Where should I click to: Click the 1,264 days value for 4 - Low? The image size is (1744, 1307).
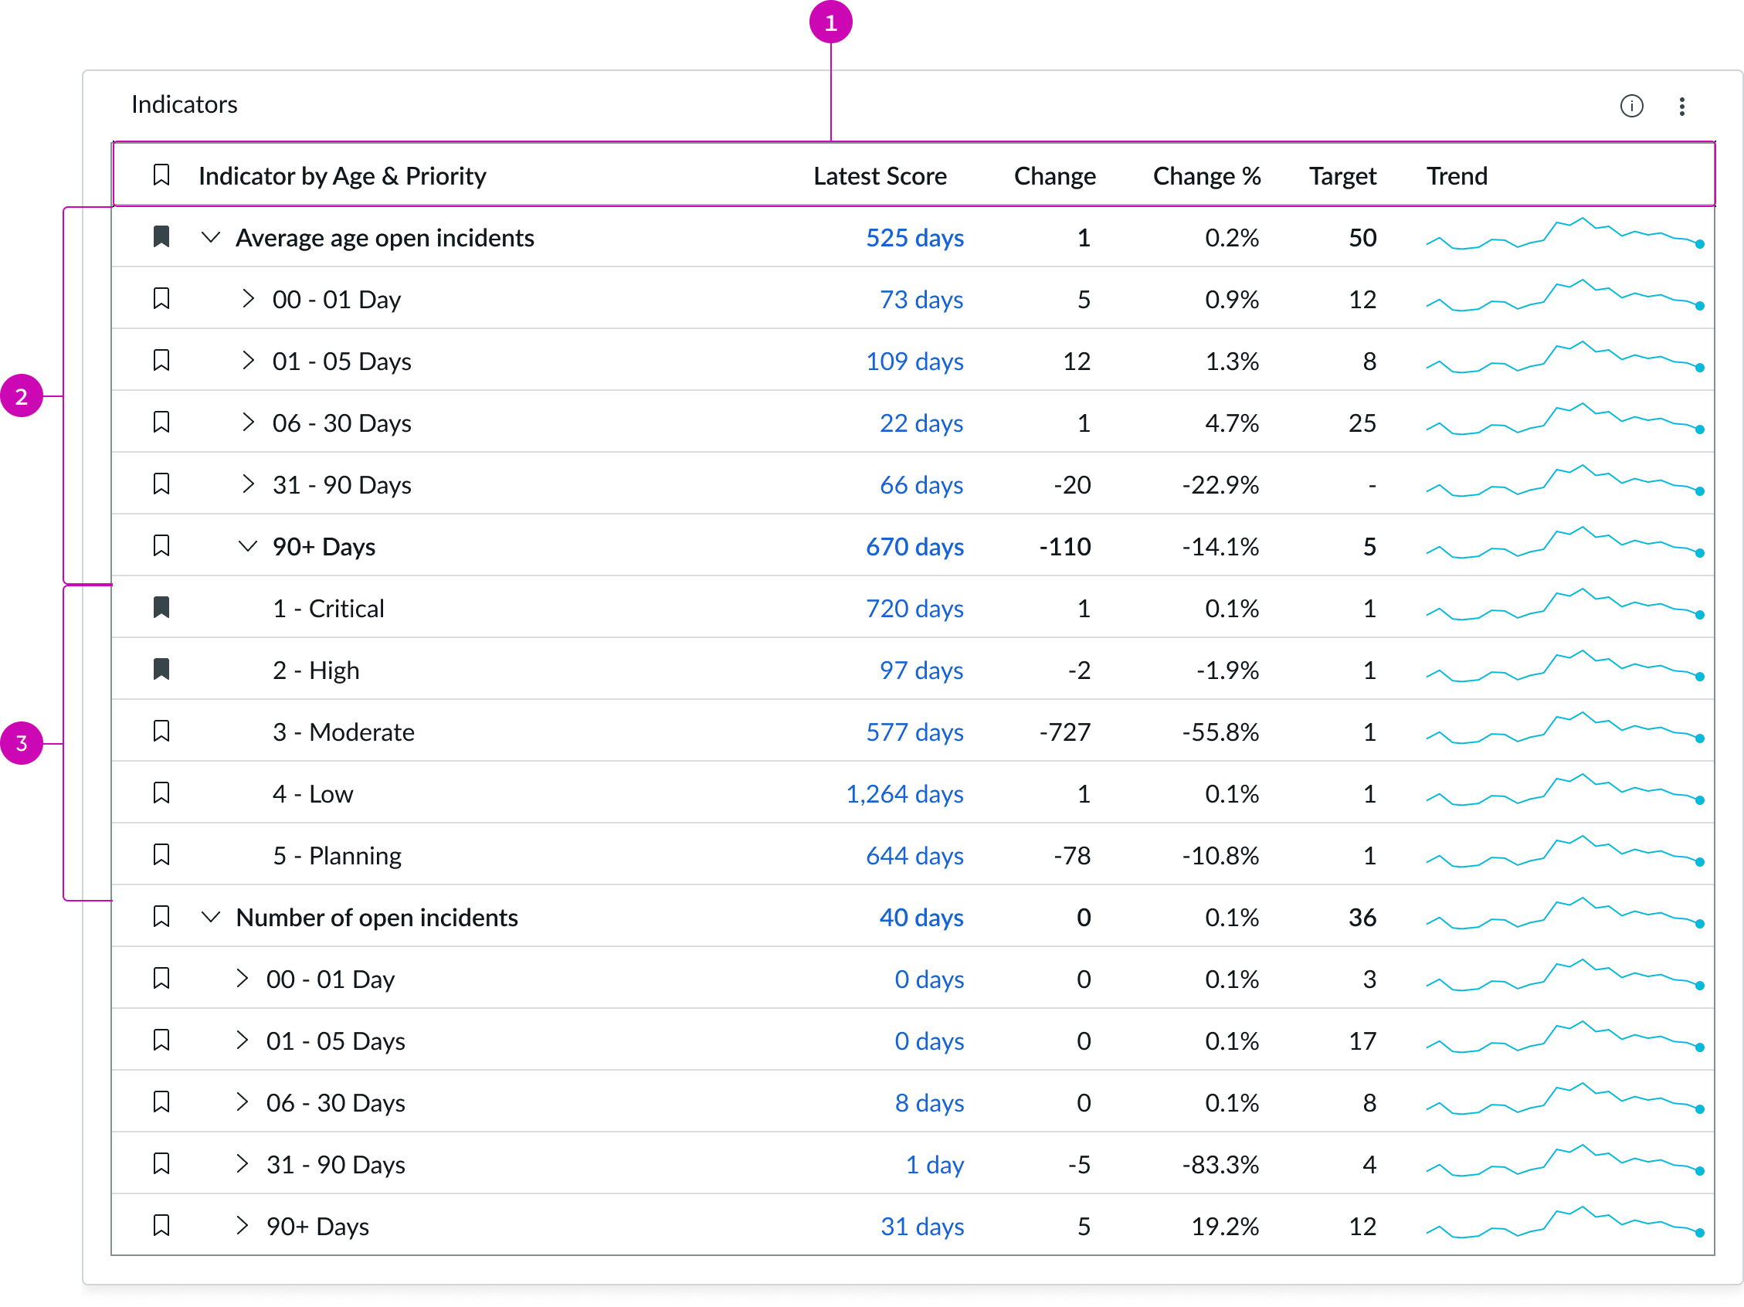pyautogui.click(x=904, y=793)
